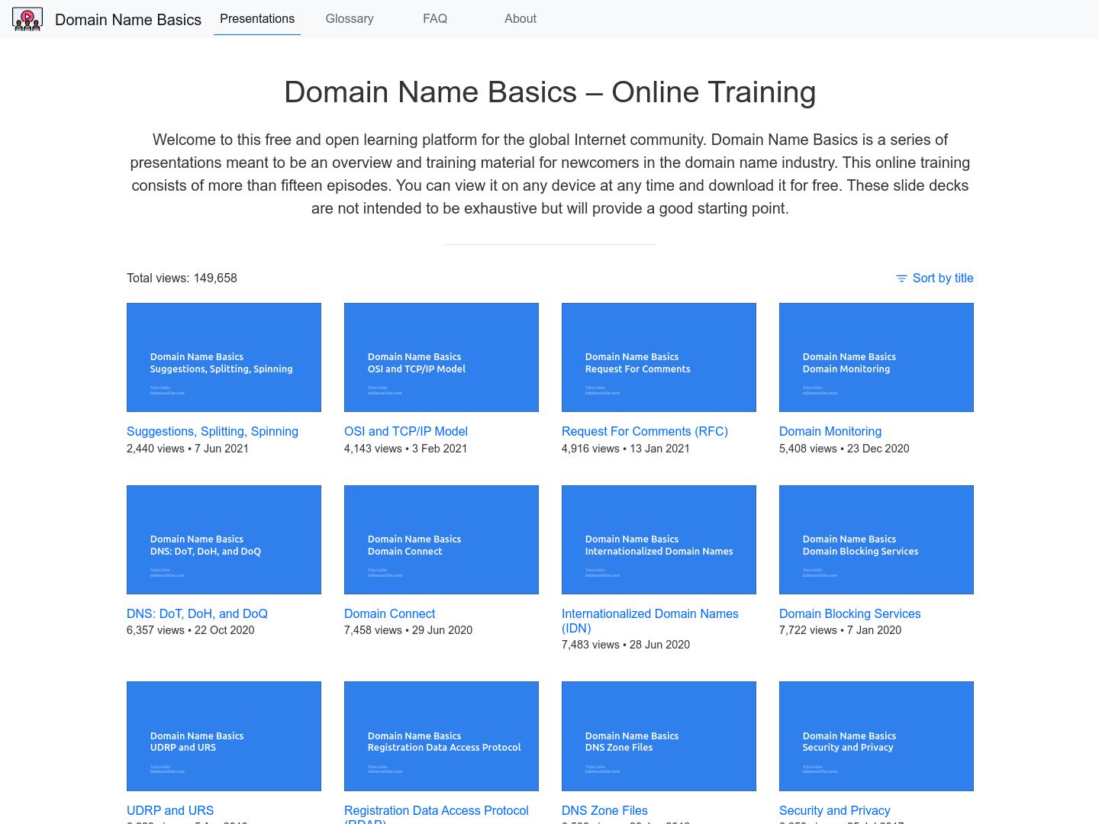The width and height of the screenshot is (1099, 824).
Task: Open the OSI and TCP/IP Model thumbnail
Action: point(441,357)
